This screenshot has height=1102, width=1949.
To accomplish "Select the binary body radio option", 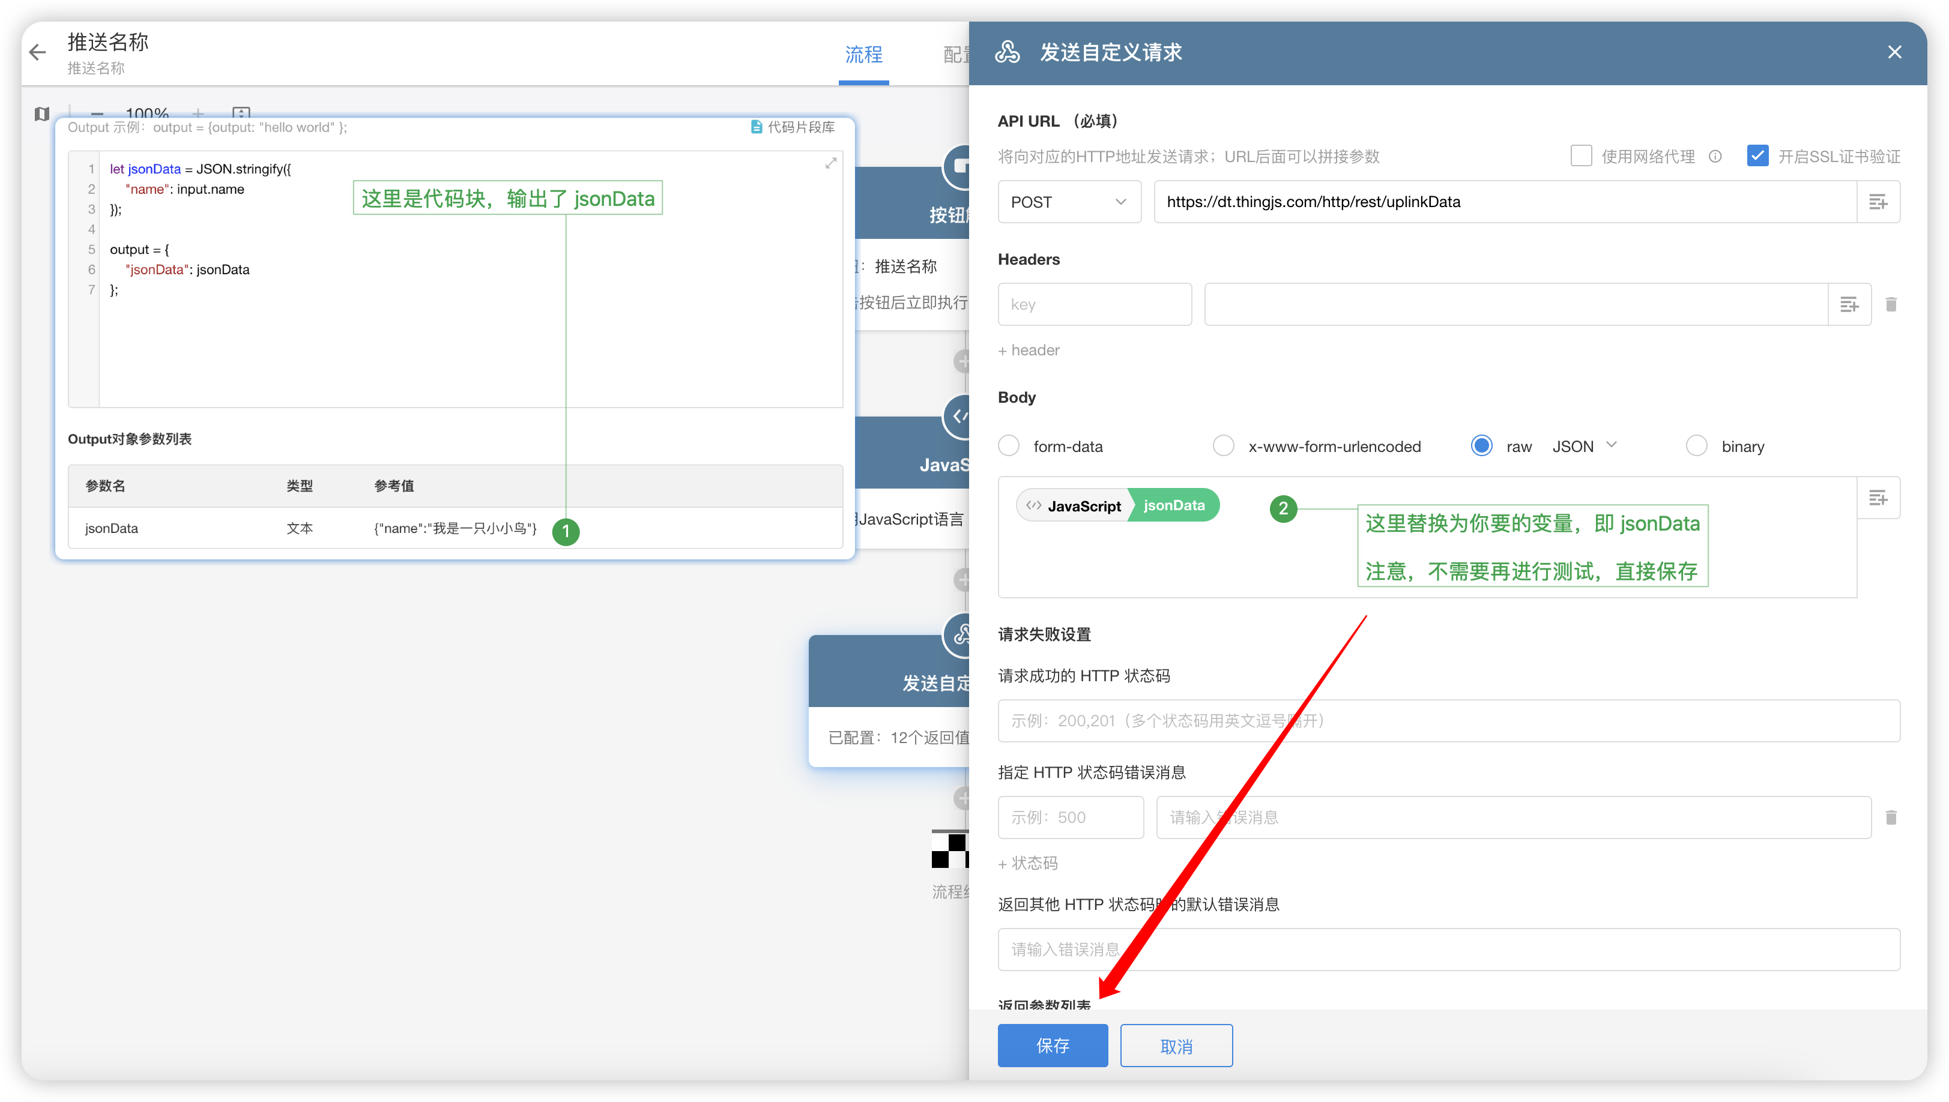I will 1696,446.
